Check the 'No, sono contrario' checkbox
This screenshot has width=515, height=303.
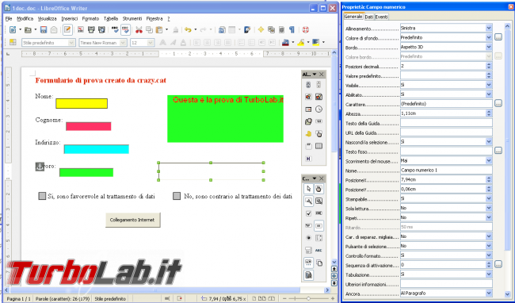[x=177, y=196]
